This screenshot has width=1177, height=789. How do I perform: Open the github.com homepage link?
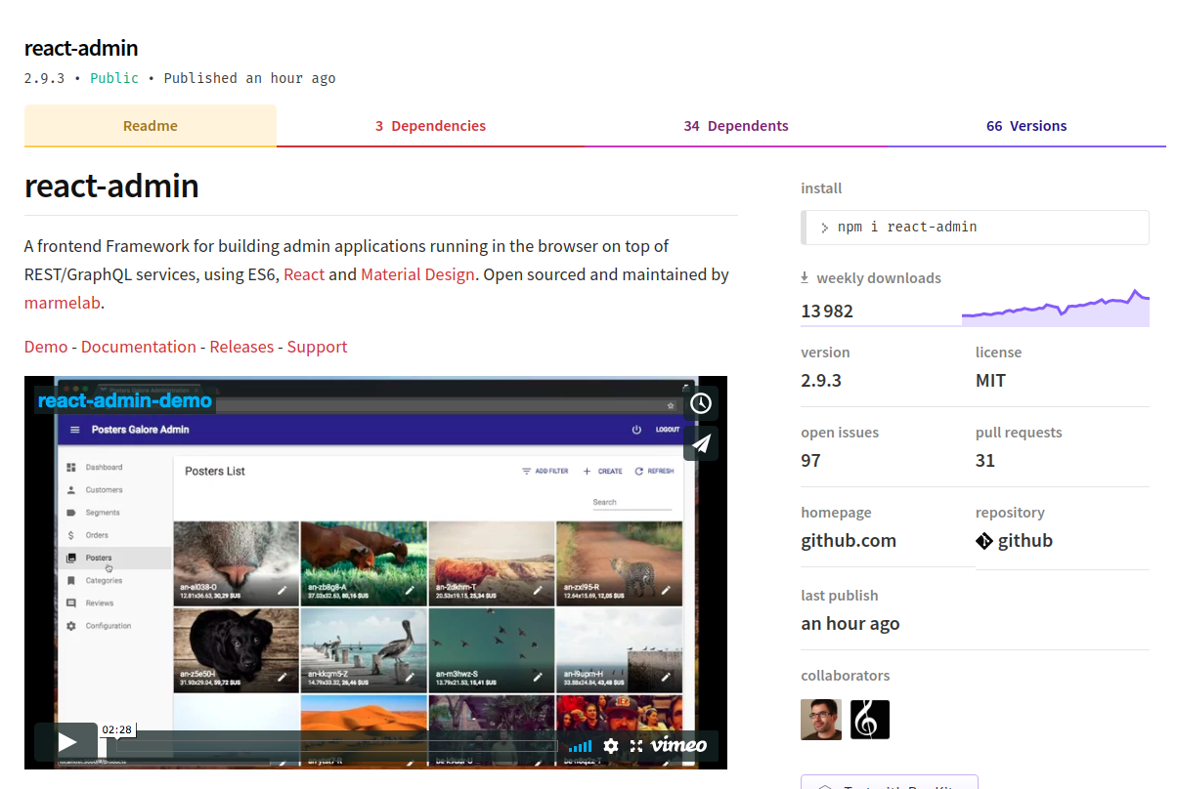coord(849,541)
